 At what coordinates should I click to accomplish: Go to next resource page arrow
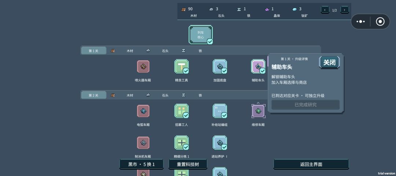[344, 10]
